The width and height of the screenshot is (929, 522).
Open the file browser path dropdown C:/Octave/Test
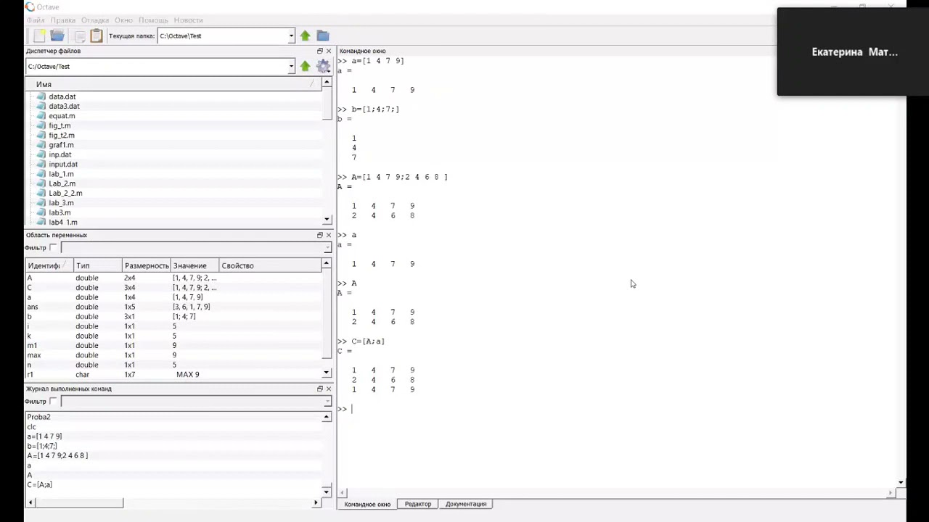[x=291, y=66]
